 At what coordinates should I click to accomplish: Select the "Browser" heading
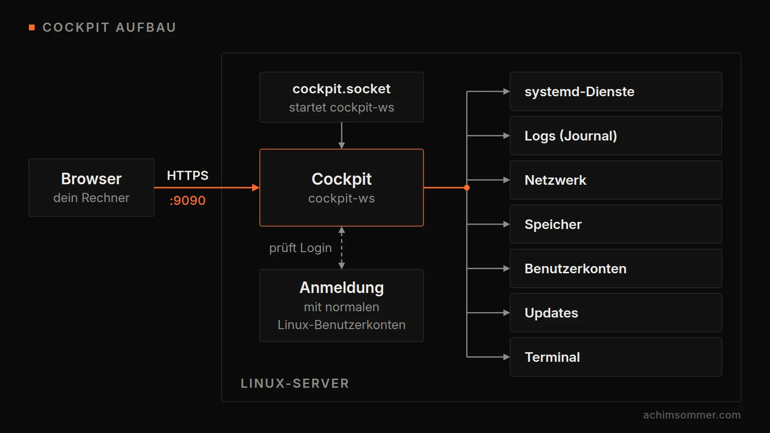coord(91,179)
